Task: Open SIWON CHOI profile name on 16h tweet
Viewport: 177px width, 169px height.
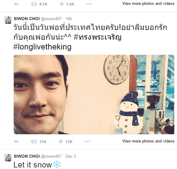Action: point(27,19)
